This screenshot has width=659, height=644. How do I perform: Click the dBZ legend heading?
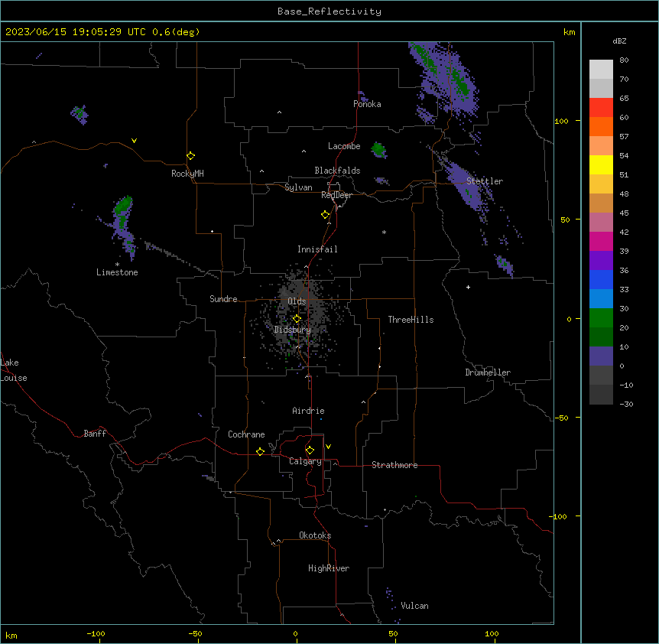619,41
